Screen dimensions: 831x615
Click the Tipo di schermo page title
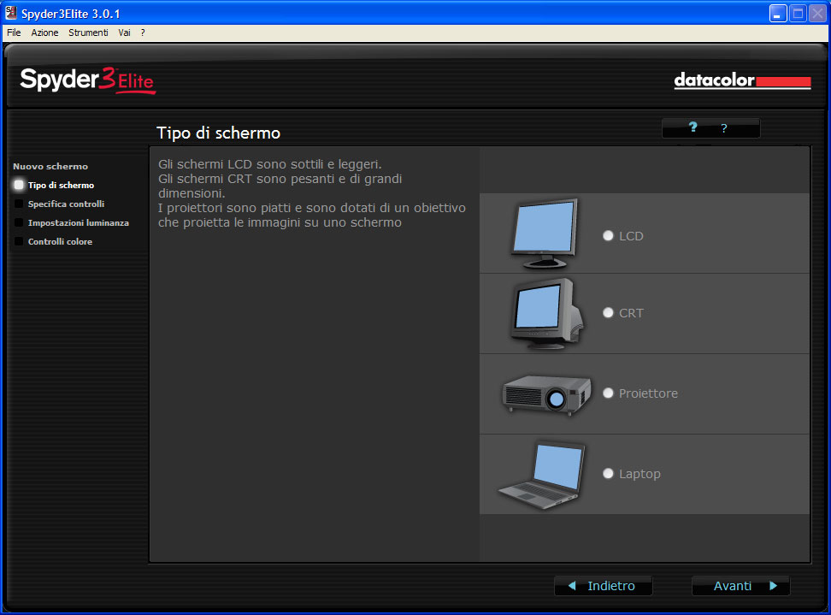[218, 133]
